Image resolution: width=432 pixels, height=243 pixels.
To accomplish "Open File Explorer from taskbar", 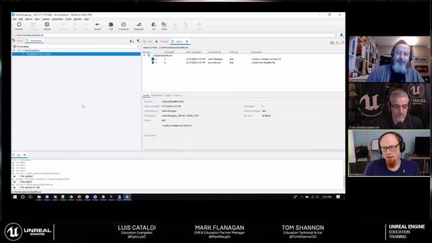I will (x=39, y=196).
